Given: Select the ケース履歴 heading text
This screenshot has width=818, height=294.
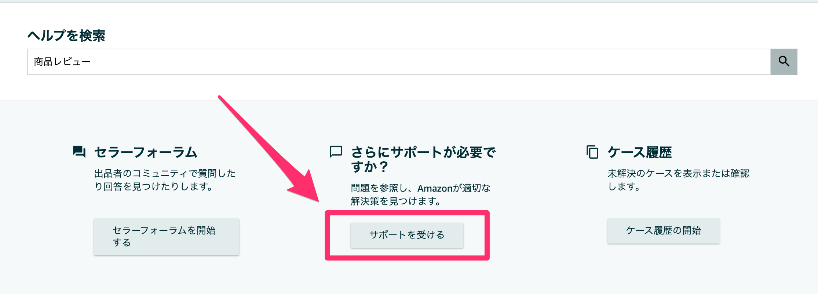Looking at the screenshot, I should (640, 152).
